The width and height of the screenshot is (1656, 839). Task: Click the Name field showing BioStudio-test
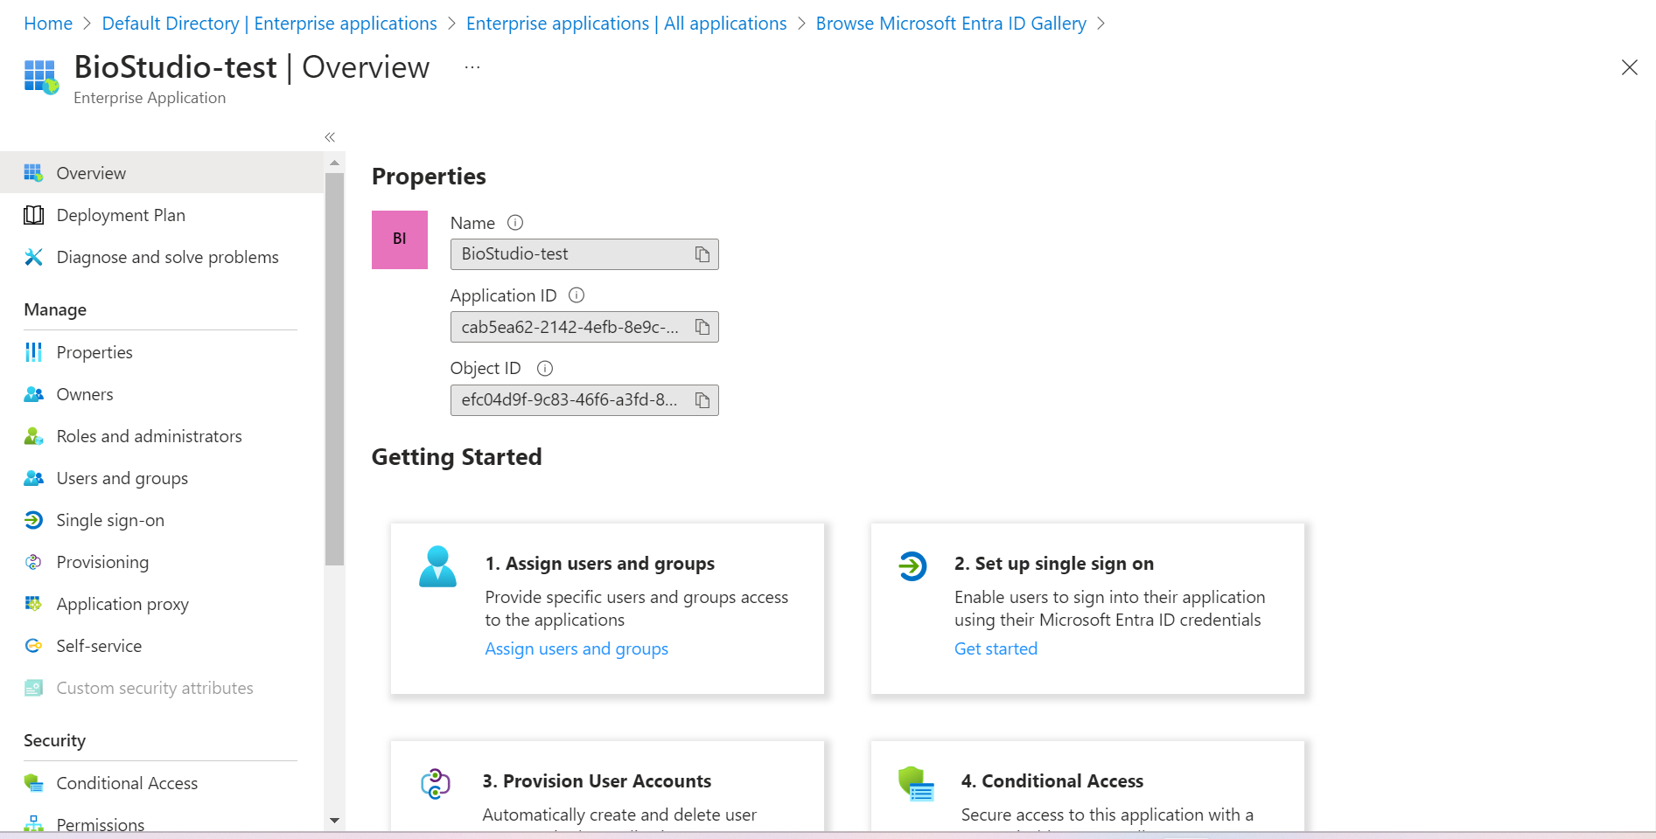584,254
